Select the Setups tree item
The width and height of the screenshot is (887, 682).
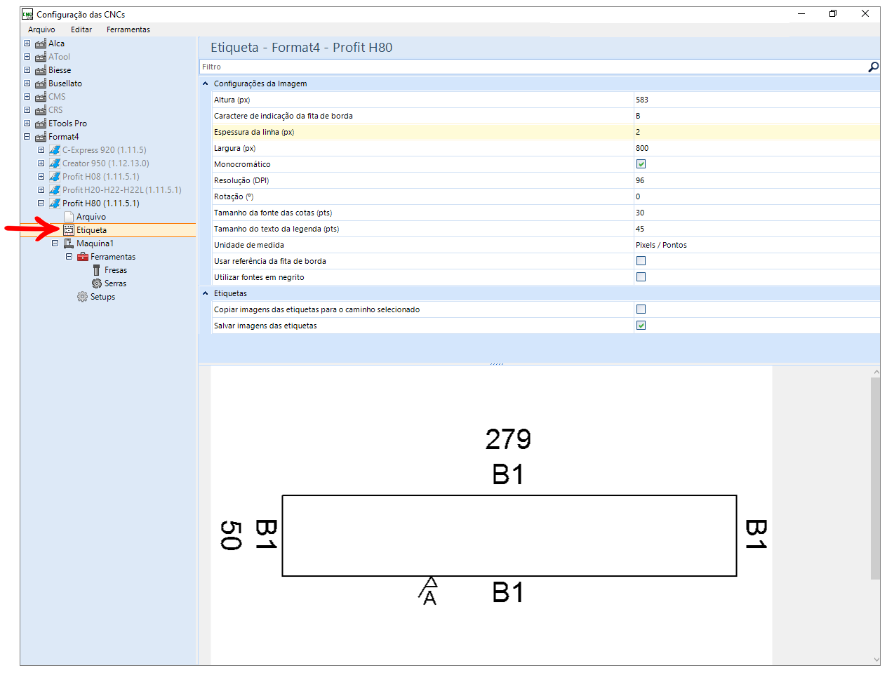point(102,297)
